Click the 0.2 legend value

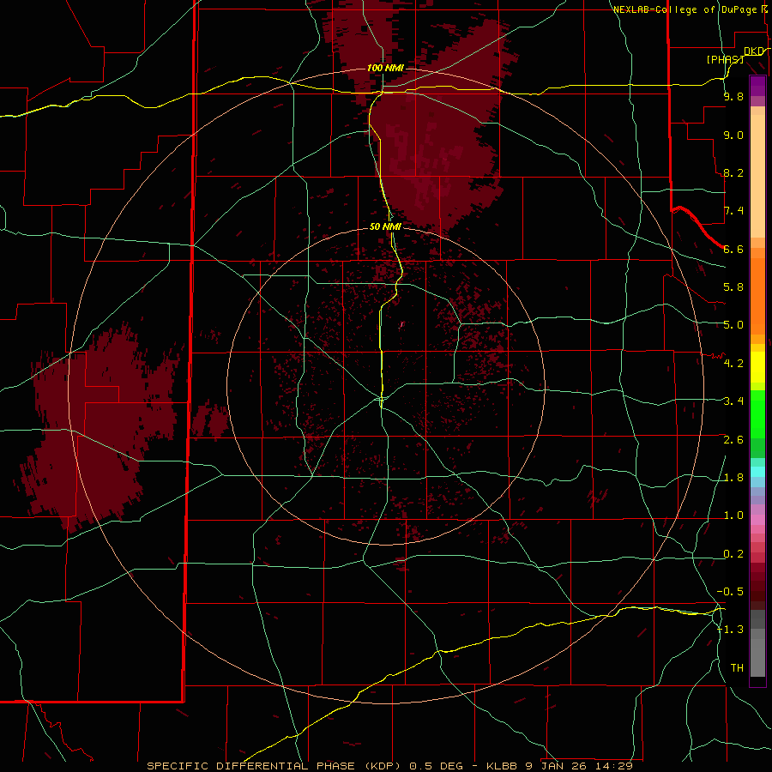click(733, 554)
